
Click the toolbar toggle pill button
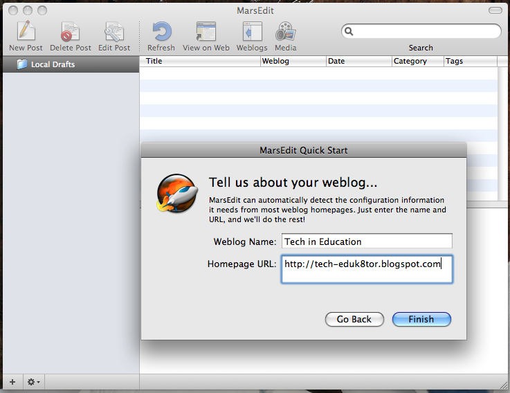(495, 11)
